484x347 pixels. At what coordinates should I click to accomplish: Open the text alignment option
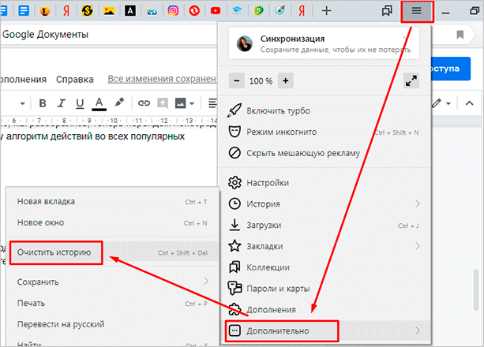[x=212, y=103]
